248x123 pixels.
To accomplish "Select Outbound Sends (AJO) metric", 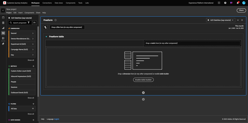I will 22,92.
